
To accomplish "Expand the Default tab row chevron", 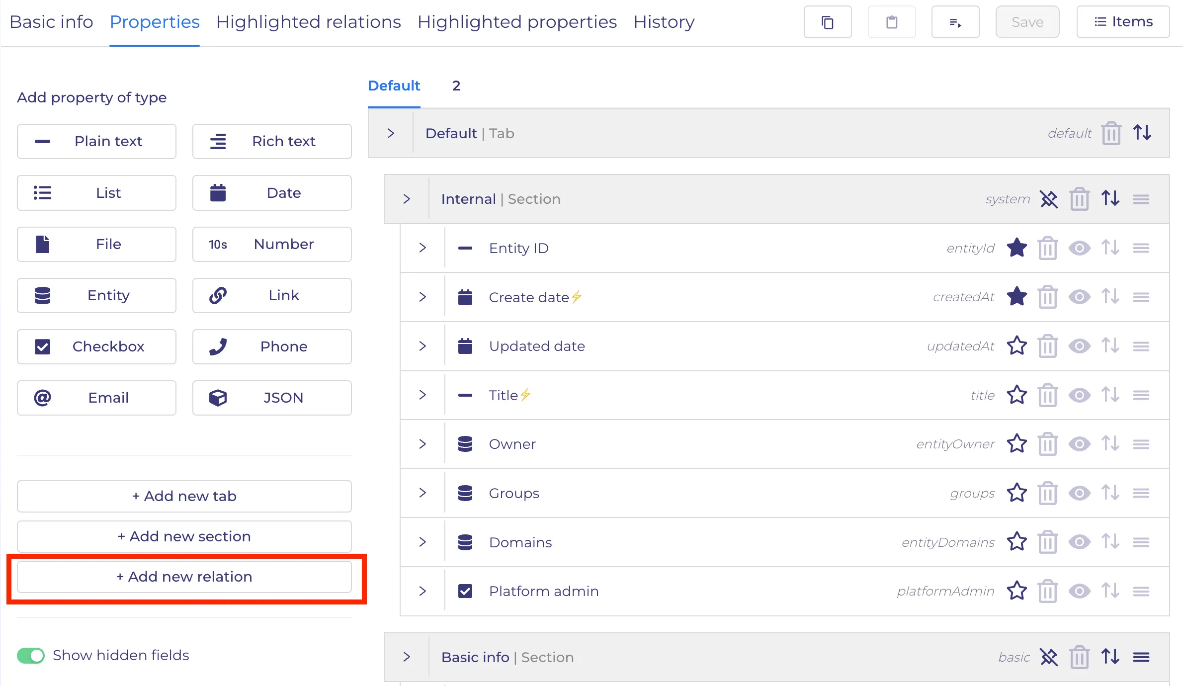I will click(x=391, y=133).
